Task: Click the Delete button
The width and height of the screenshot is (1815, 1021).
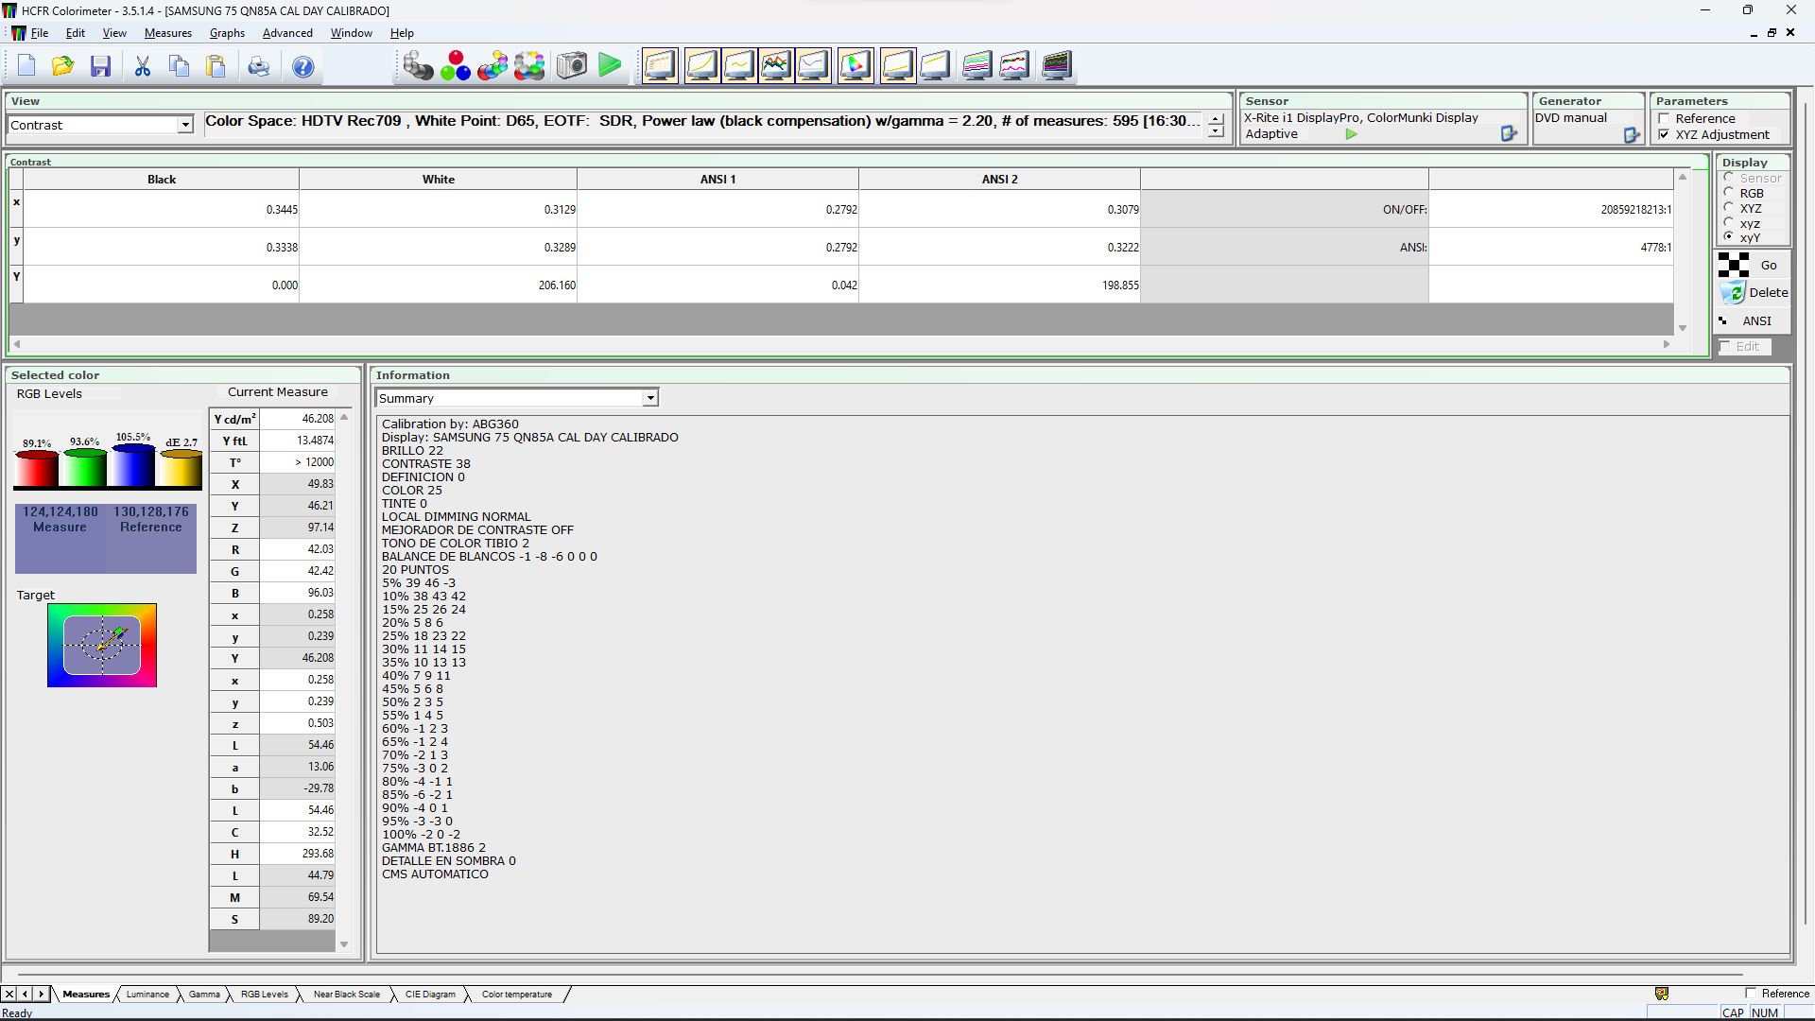Action: 1754,293
